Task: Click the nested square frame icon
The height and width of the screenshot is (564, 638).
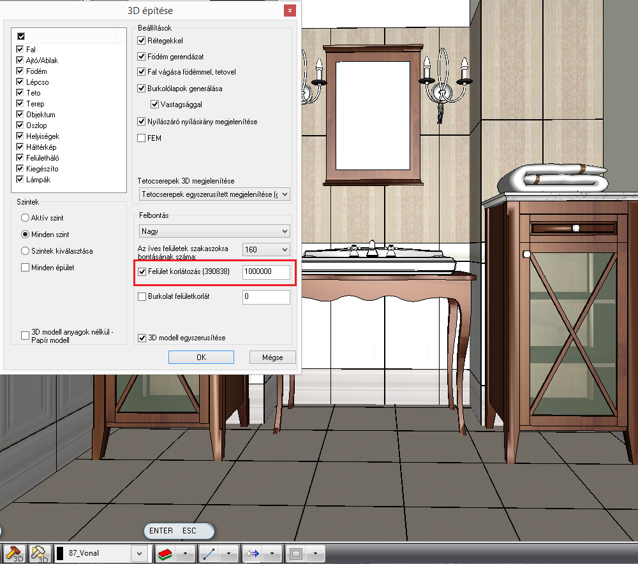Action: 295,553
